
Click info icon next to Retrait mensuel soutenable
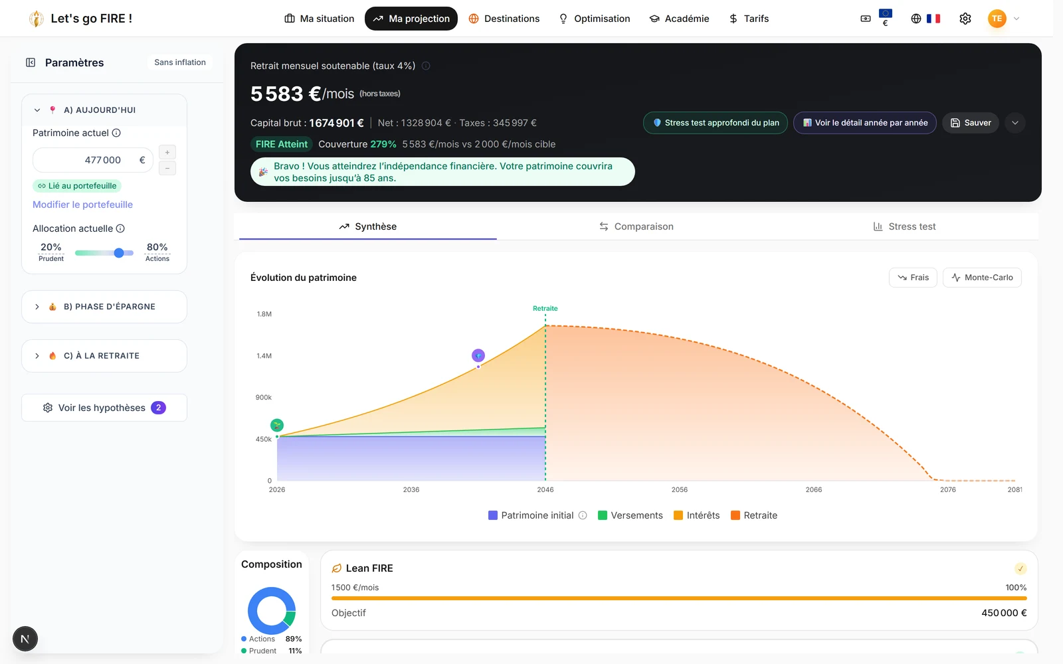click(426, 66)
